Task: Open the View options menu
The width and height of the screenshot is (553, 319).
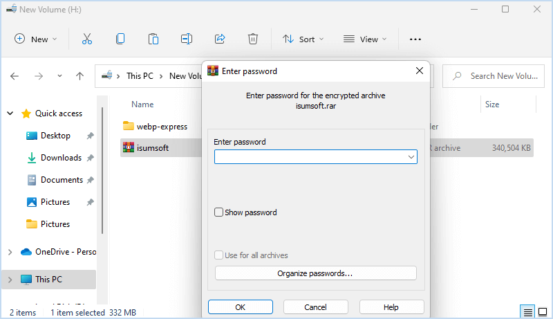Action: pyautogui.click(x=365, y=39)
